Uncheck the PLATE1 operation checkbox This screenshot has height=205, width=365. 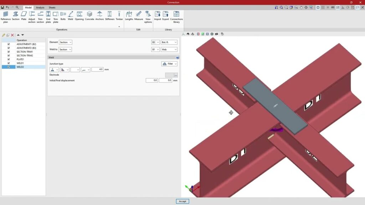click(9, 59)
